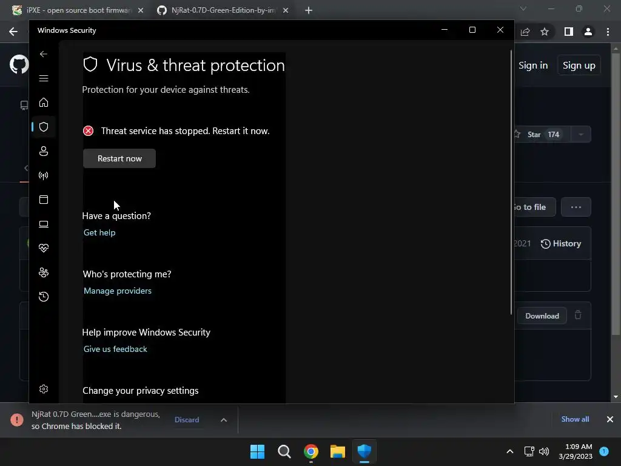621x466 pixels.
Task: Open Windows Security taskbar icon
Action: (364, 451)
